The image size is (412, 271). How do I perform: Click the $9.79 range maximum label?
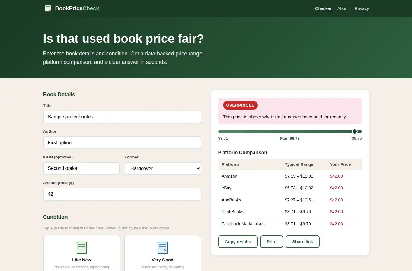point(357,139)
